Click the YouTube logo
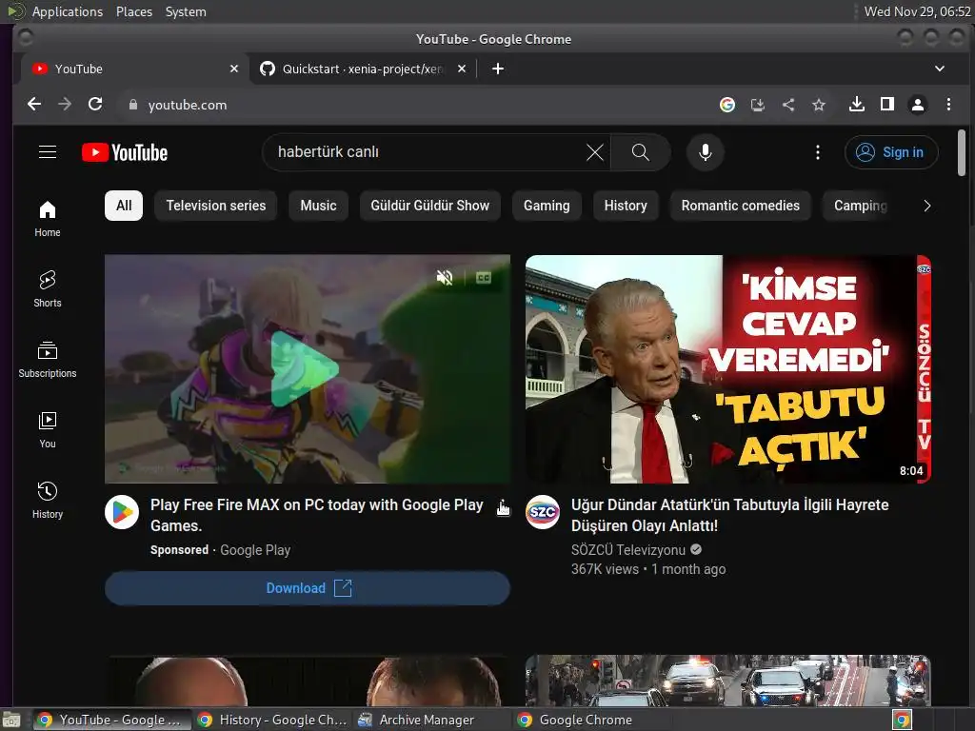 [x=125, y=152]
